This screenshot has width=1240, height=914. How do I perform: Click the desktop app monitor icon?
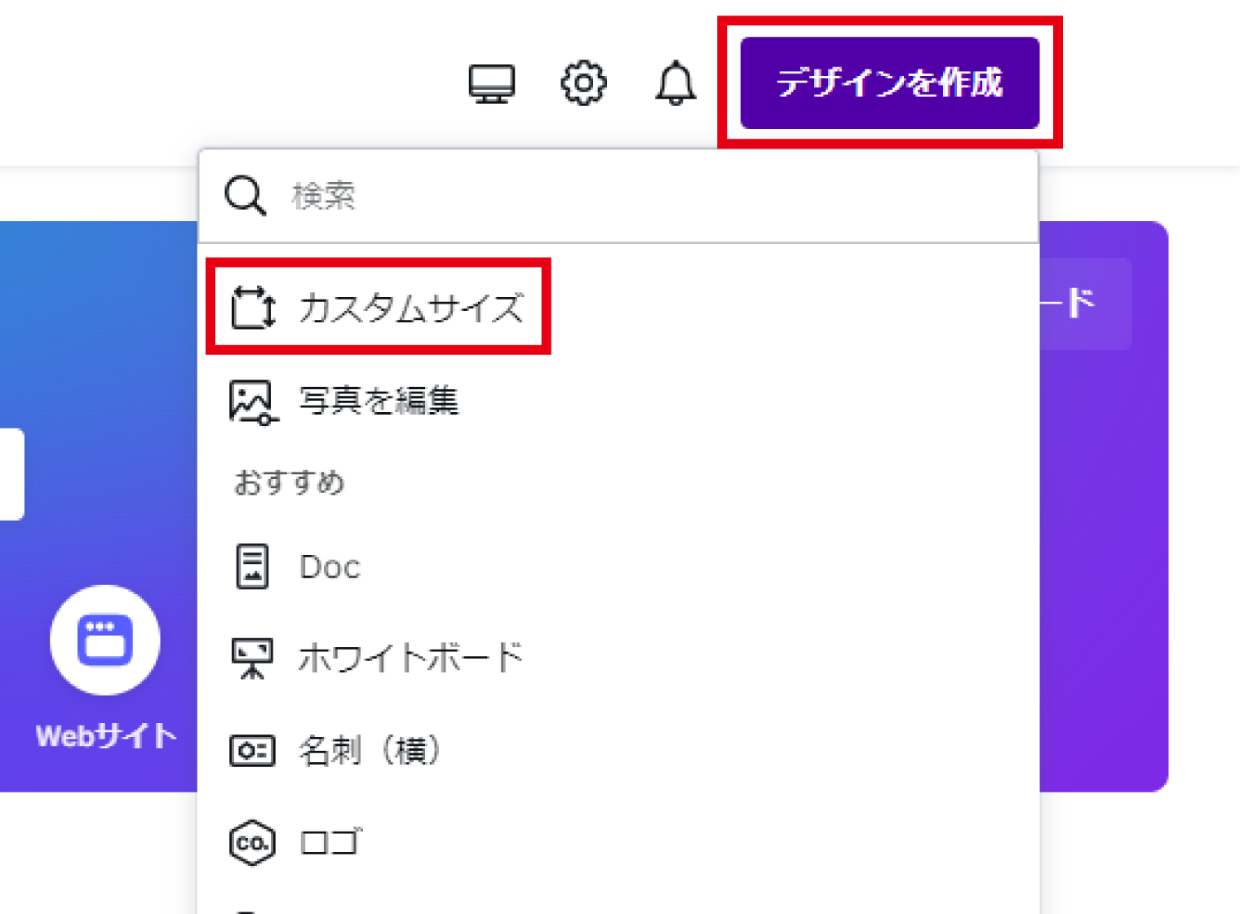pyautogui.click(x=491, y=83)
